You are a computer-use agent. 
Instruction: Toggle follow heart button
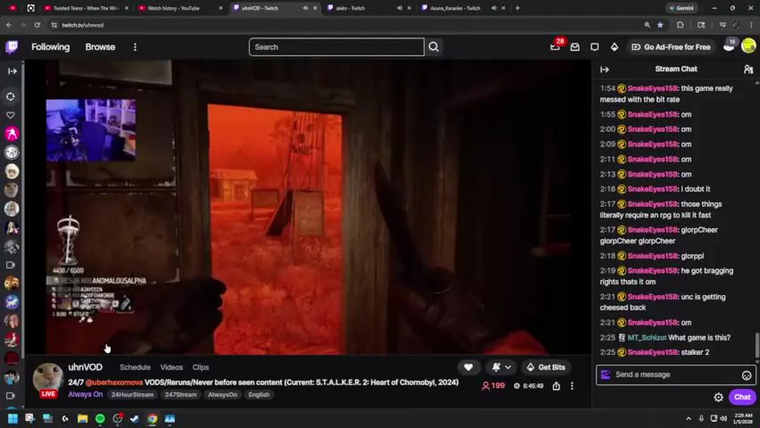click(469, 367)
